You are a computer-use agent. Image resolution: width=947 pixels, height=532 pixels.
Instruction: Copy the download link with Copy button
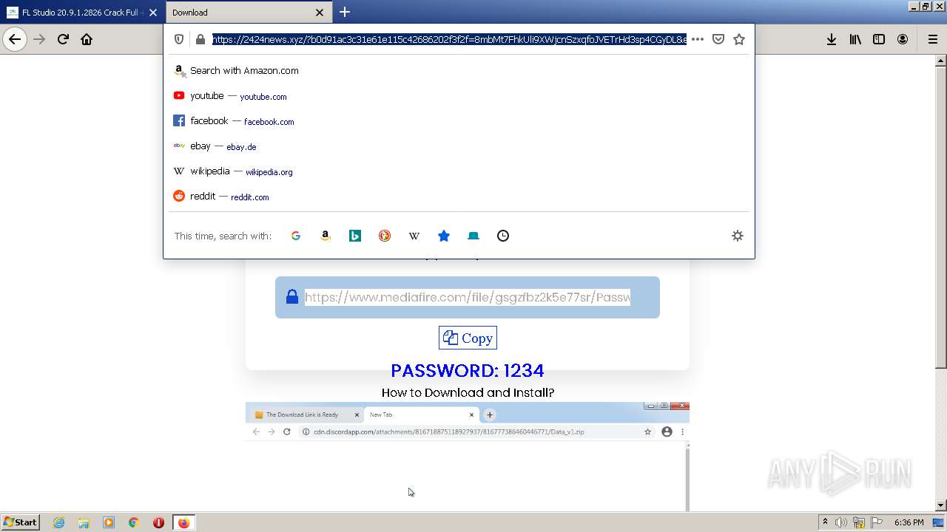click(468, 338)
